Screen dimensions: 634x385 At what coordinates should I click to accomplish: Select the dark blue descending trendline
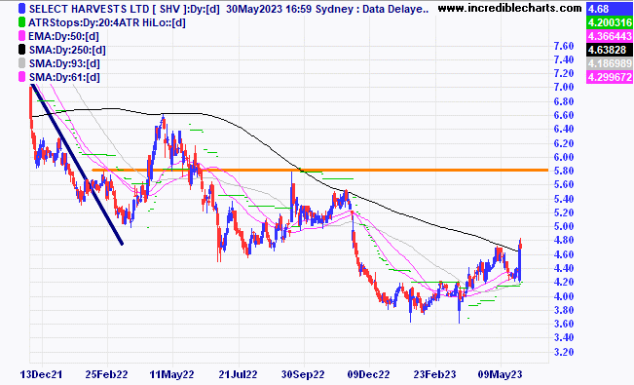pyautogui.click(x=77, y=165)
